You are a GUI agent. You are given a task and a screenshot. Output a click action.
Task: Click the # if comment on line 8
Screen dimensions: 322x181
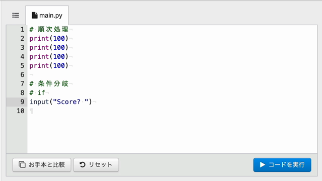(x=37, y=93)
